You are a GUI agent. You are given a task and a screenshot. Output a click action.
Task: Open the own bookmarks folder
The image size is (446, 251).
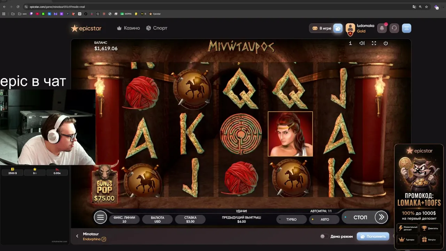[23, 14]
